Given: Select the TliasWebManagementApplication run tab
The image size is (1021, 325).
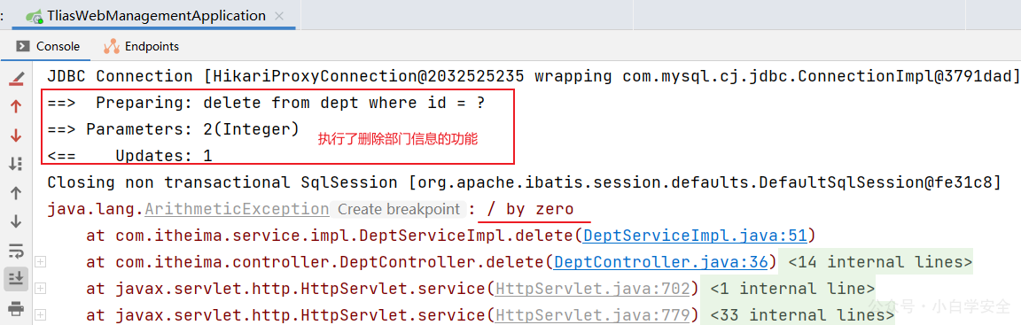Looking at the screenshot, I should pyautogui.click(x=156, y=16).
